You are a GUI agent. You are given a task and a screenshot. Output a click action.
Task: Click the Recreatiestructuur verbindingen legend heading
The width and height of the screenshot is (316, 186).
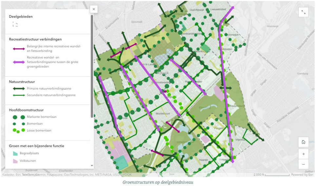[35, 39]
